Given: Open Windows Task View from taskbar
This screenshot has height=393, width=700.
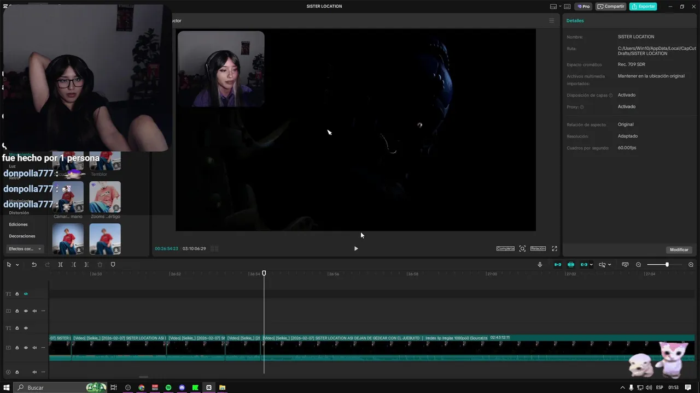Looking at the screenshot, I should point(114,388).
